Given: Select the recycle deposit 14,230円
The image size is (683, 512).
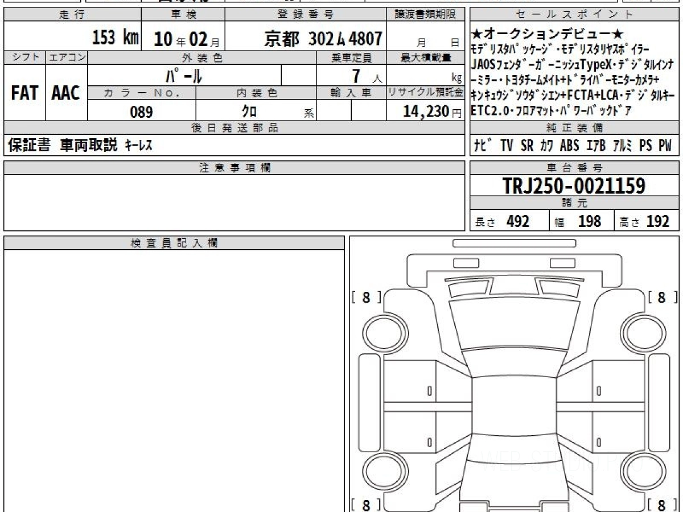Looking at the screenshot, I should tap(433, 112).
